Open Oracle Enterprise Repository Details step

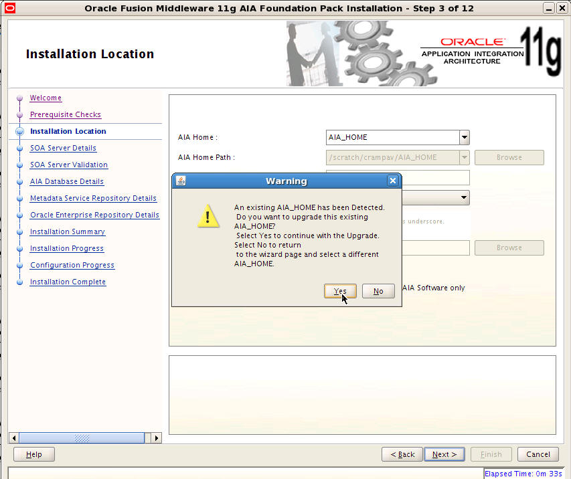tap(94, 215)
